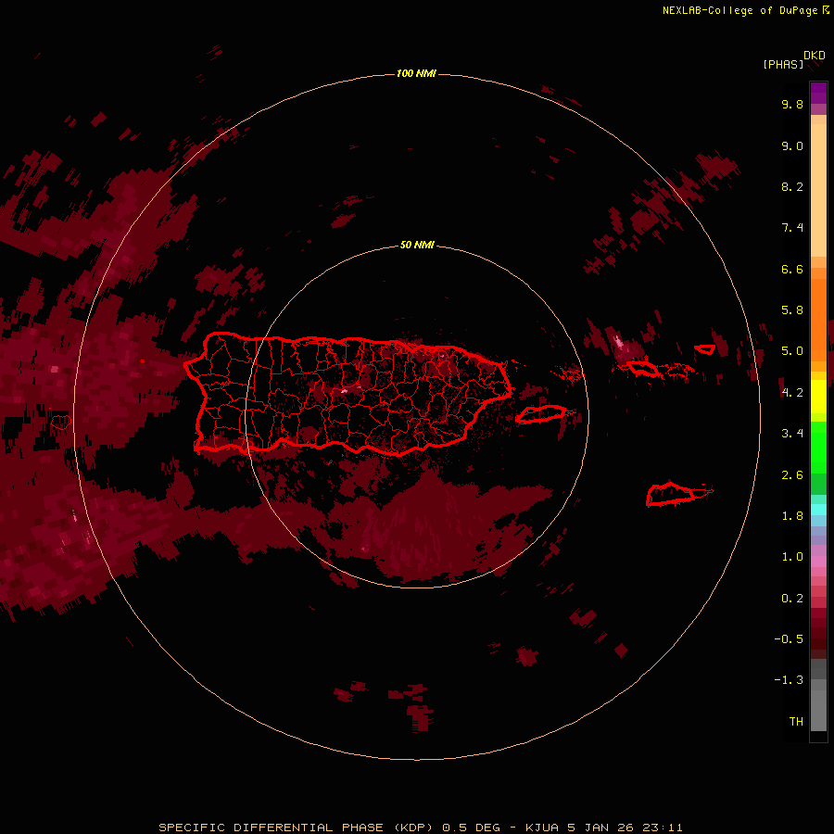Image resolution: width=834 pixels, height=834 pixels.
Task: Click the 1.0 scale value
Action: 792,557
